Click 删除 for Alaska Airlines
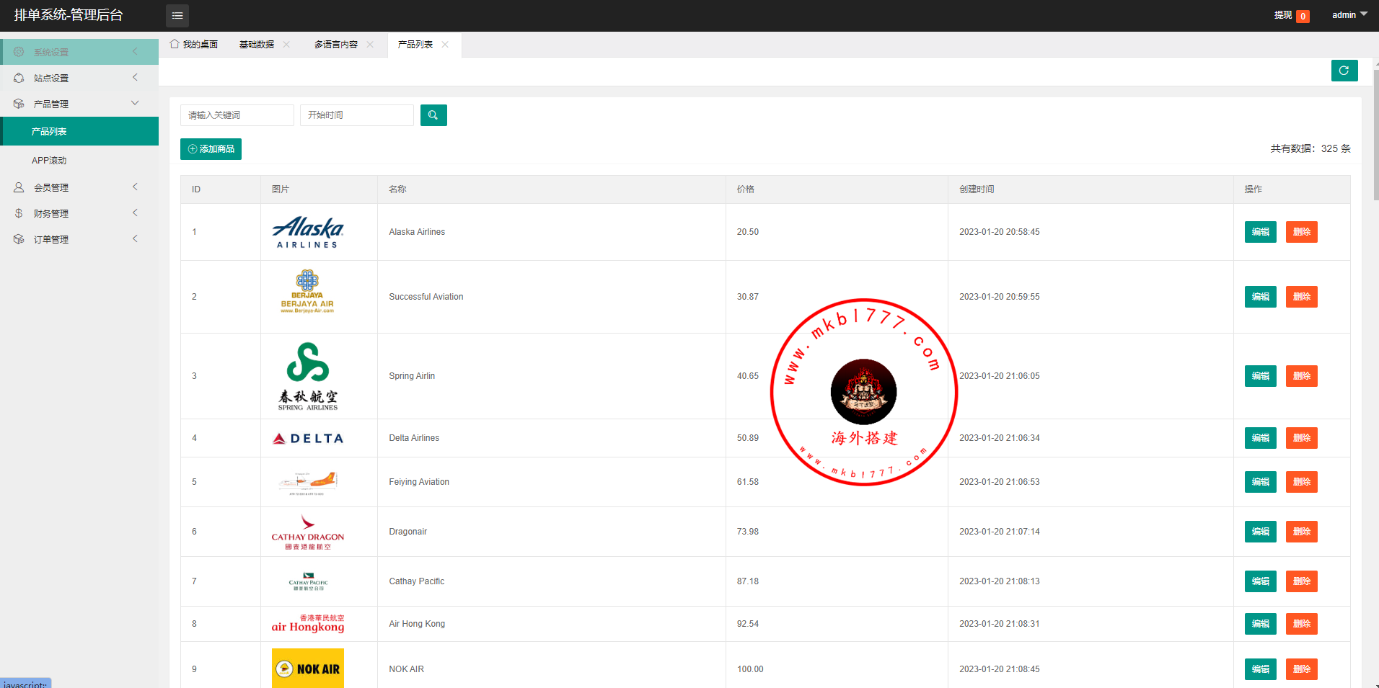The height and width of the screenshot is (688, 1379). coord(1302,232)
